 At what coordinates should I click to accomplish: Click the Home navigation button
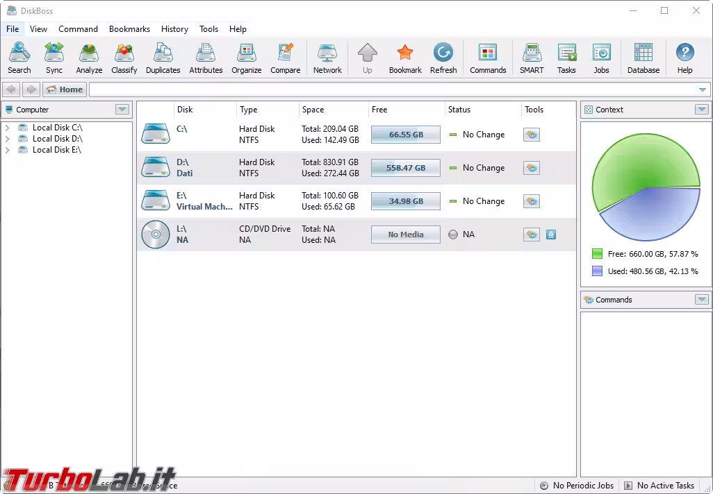point(64,90)
